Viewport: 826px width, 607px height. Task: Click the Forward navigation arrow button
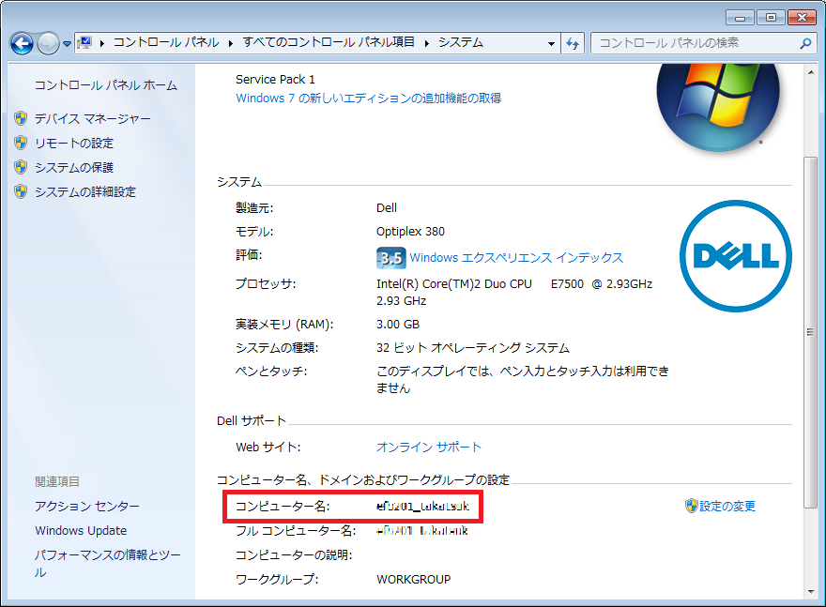pyautogui.click(x=48, y=43)
